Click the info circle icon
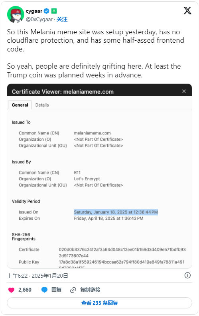Viewport: 199px width, 316px height. pos(187,275)
